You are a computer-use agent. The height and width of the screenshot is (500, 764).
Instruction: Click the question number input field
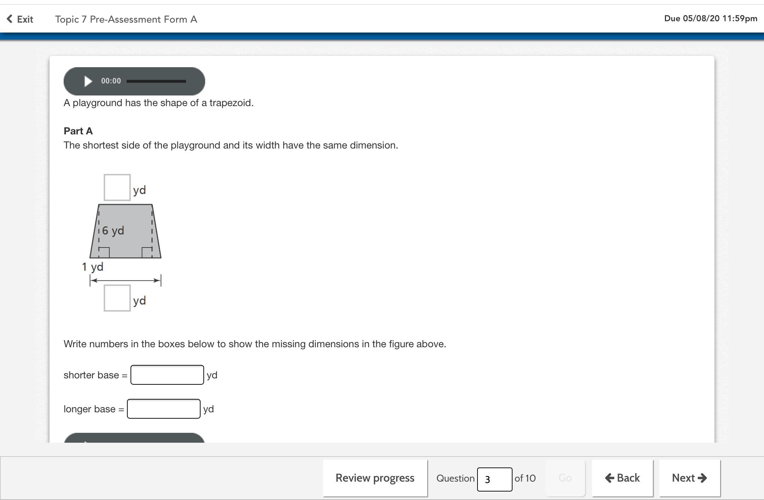[x=494, y=479]
